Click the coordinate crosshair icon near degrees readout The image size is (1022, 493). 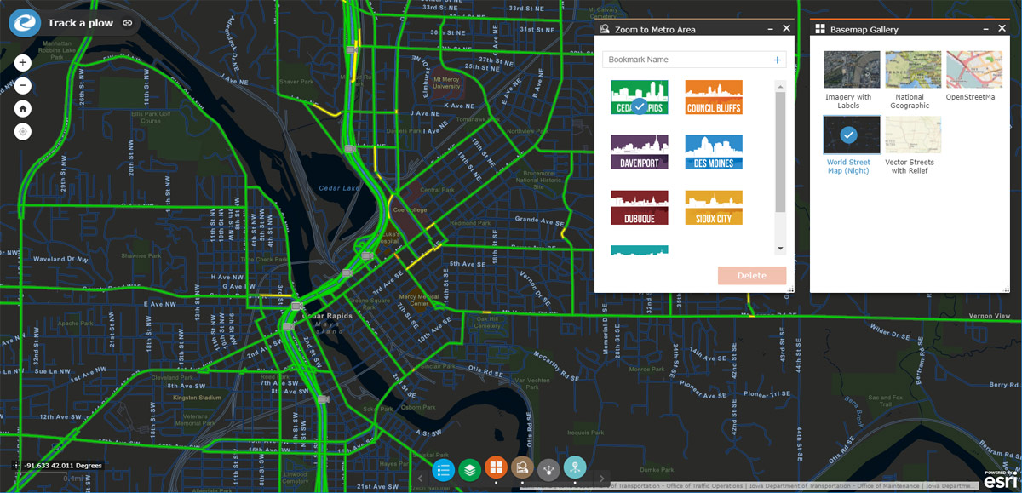coord(14,466)
